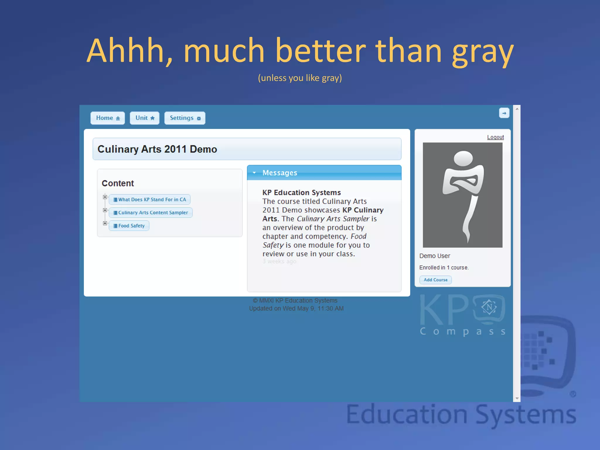Expand the What Does KP Stand For node
Viewport: 600px width, 450px height.
(105, 197)
